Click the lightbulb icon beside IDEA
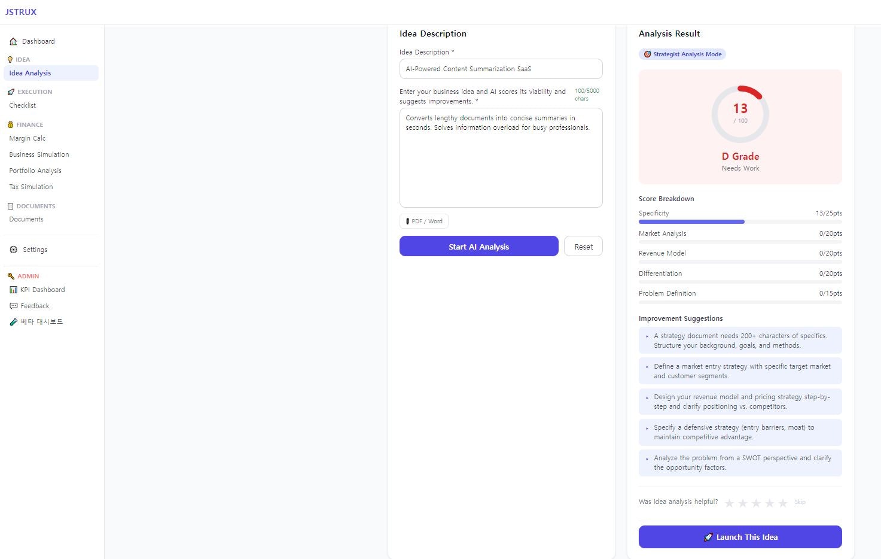 pyautogui.click(x=9, y=59)
